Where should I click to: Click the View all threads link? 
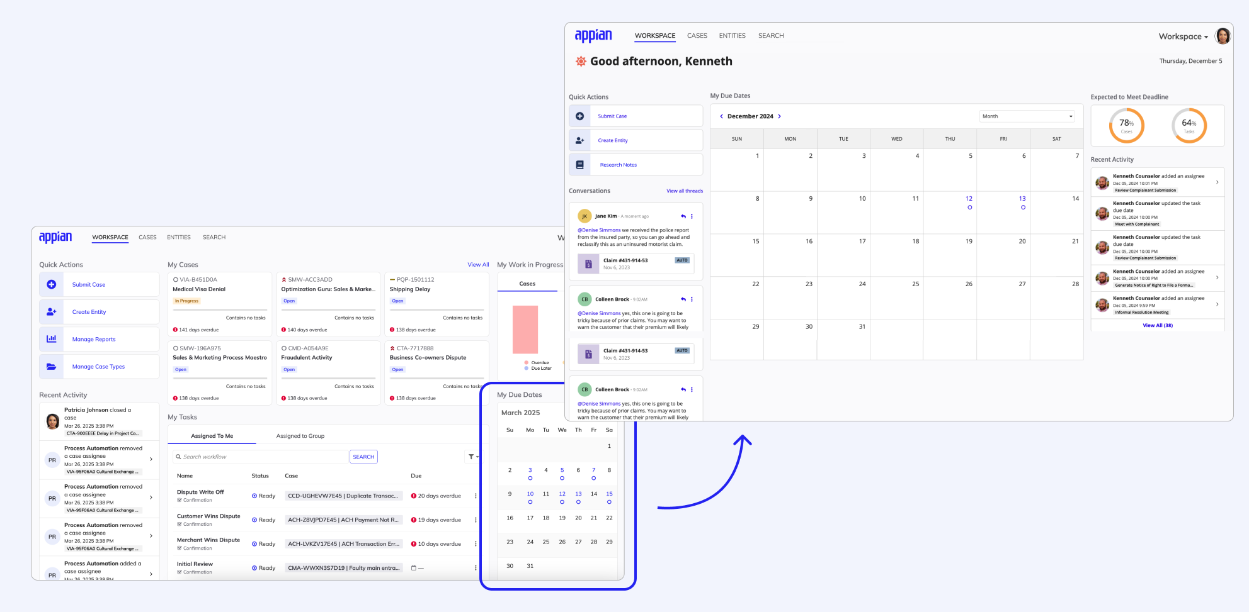pyautogui.click(x=685, y=191)
